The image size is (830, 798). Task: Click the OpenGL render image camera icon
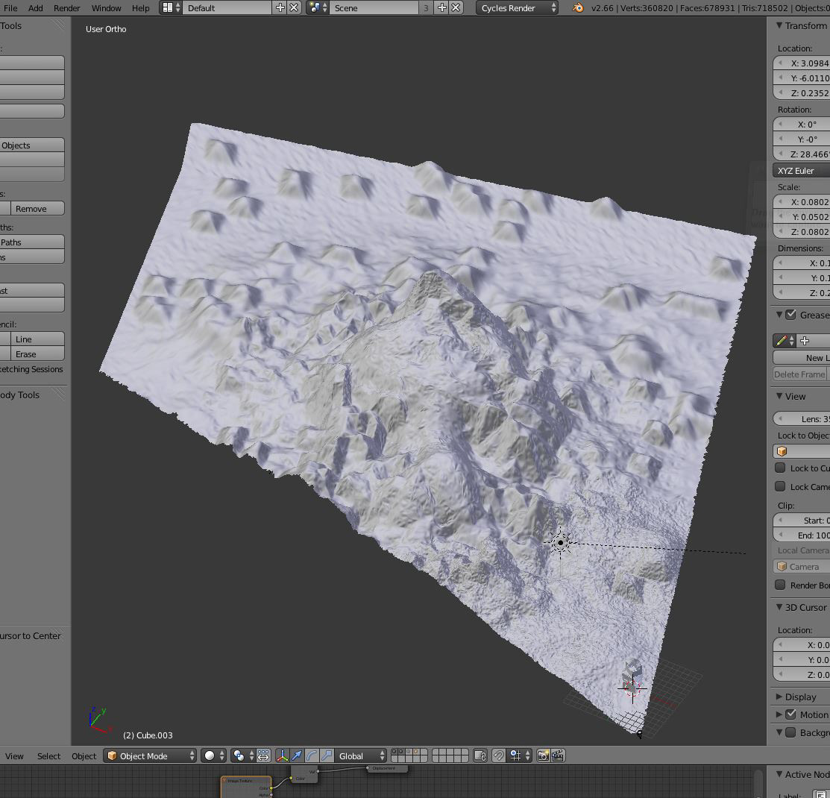pos(543,755)
